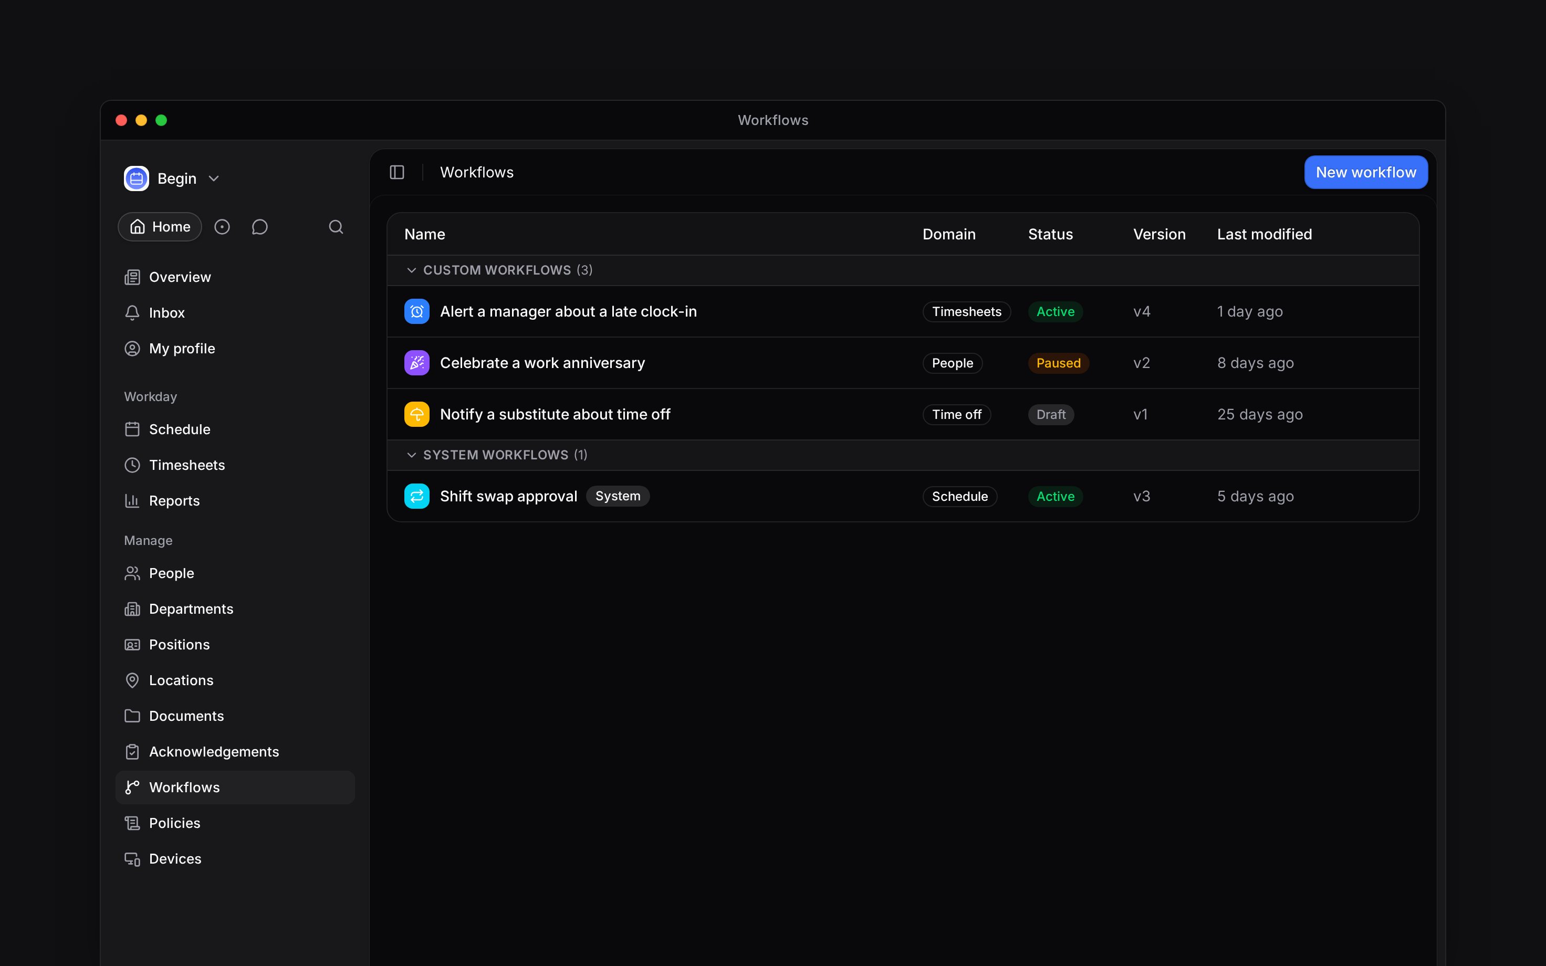Viewport: 1546px width, 966px height.
Task: Collapse the System Workflows group
Action: pyautogui.click(x=411, y=455)
